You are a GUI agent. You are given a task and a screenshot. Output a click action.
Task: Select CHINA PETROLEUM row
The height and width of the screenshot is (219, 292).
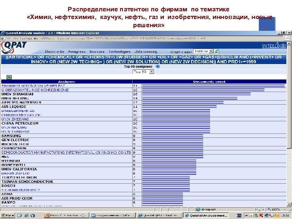(144, 123)
